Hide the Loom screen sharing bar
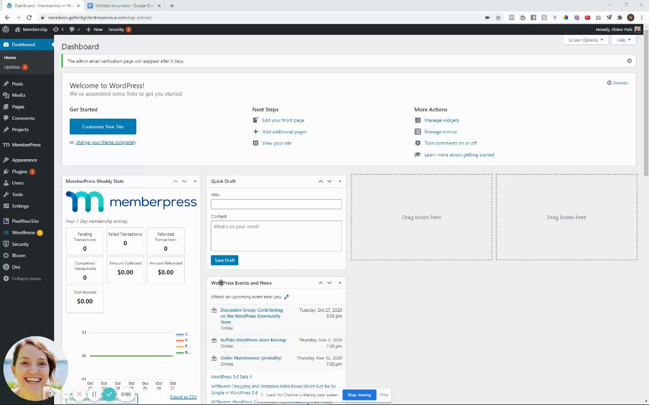The image size is (649, 405). (x=384, y=395)
